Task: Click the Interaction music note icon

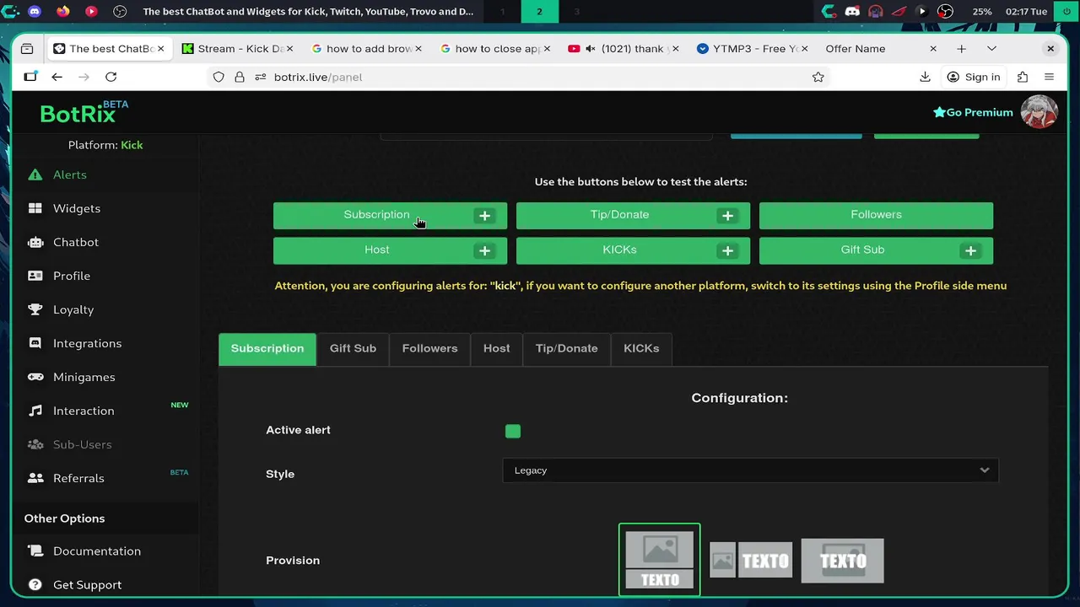Action: pyautogui.click(x=35, y=411)
